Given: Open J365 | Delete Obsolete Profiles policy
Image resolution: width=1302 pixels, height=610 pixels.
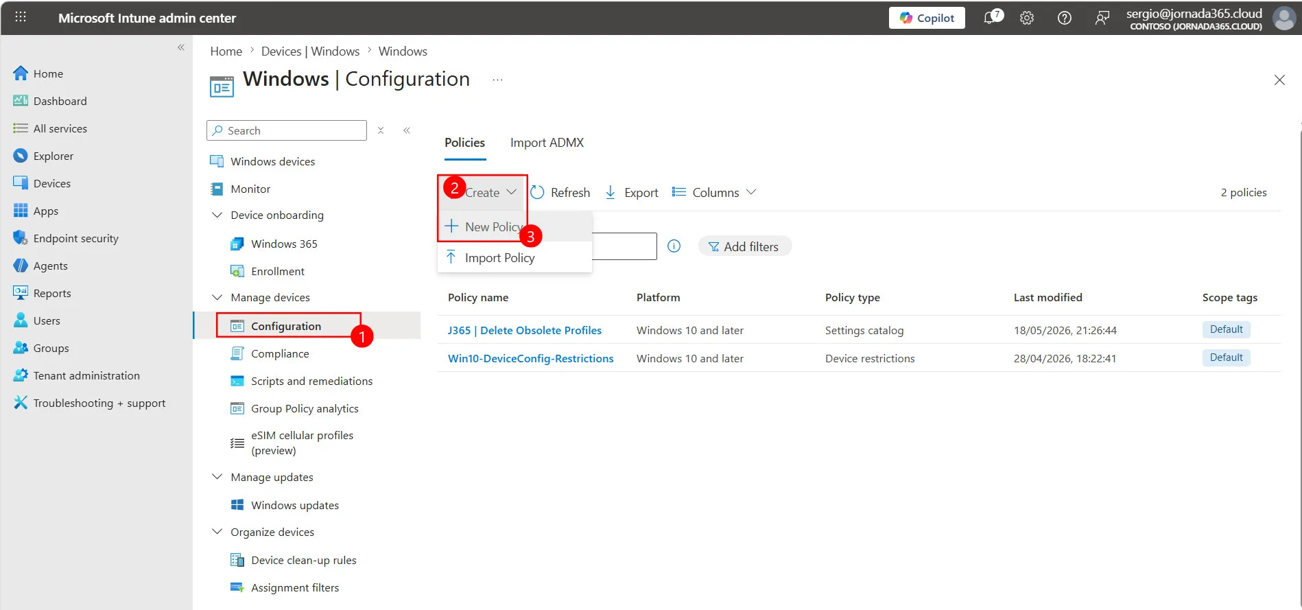Looking at the screenshot, I should click(x=524, y=330).
